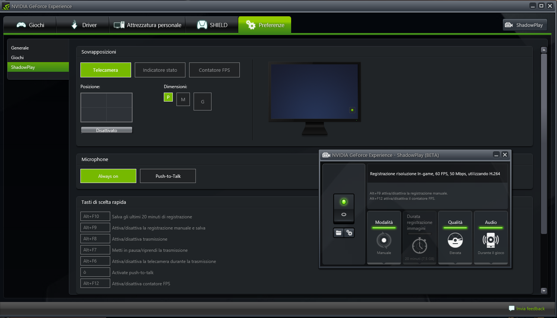The height and width of the screenshot is (318, 557).
Task: Click the NVIDIA logo in the title bar
Action: coord(6,6)
